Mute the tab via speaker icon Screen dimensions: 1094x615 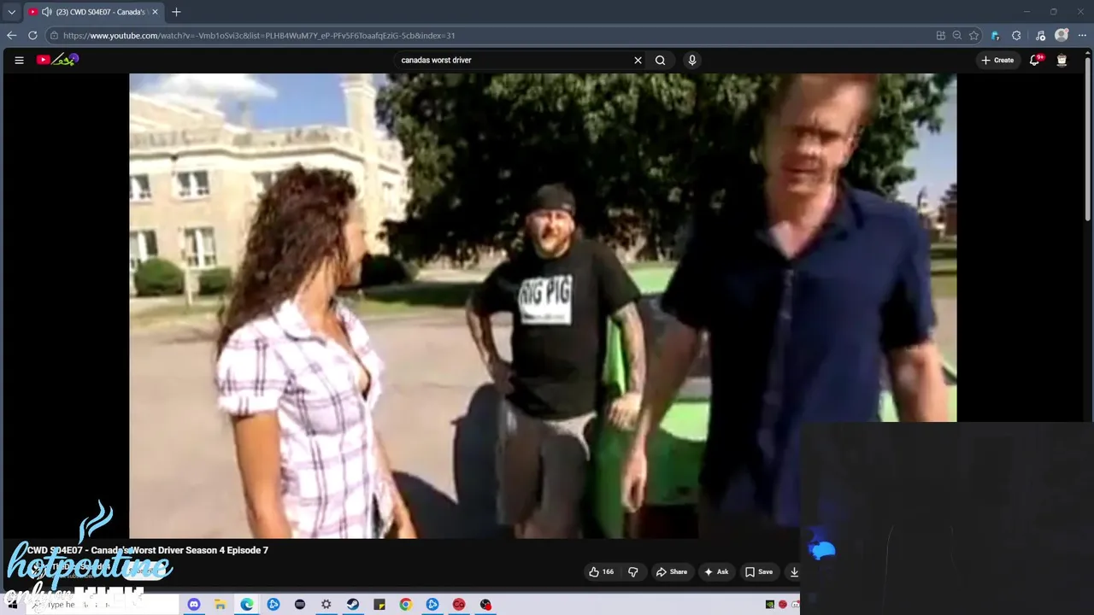46,12
